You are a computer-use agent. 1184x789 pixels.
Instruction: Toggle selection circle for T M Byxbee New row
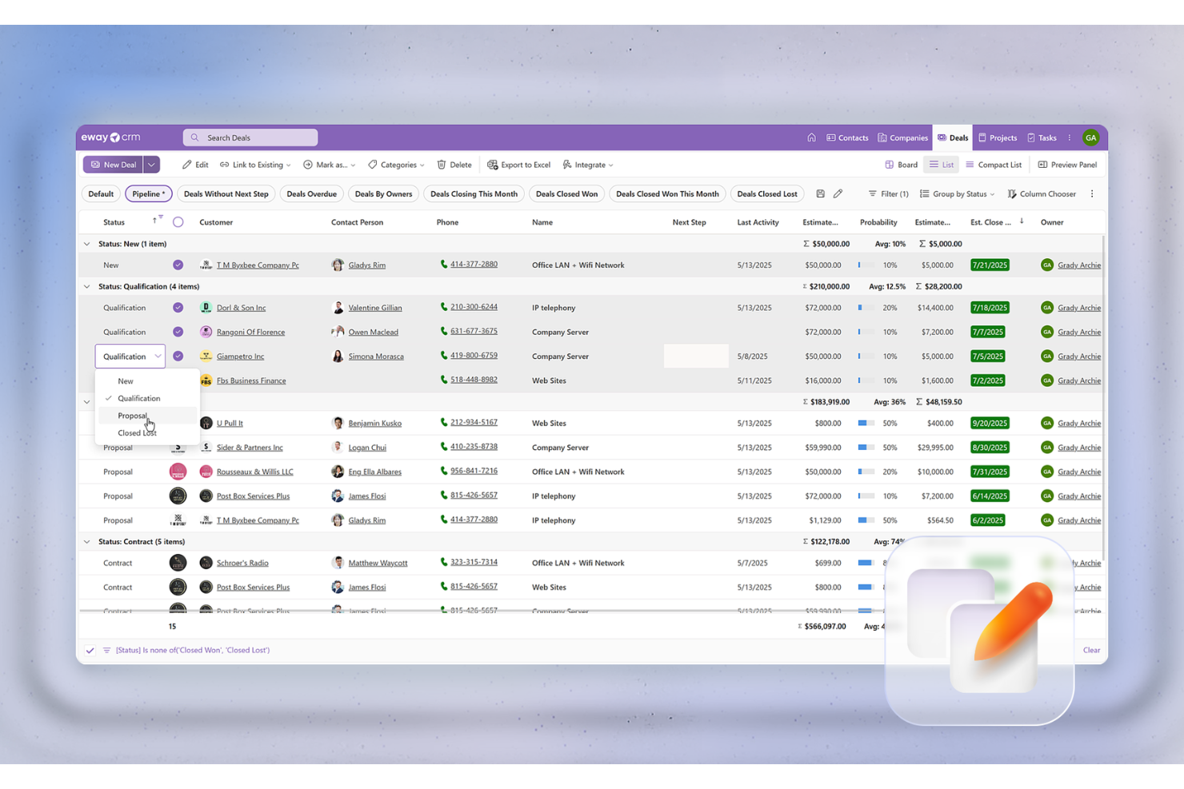tap(178, 265)
